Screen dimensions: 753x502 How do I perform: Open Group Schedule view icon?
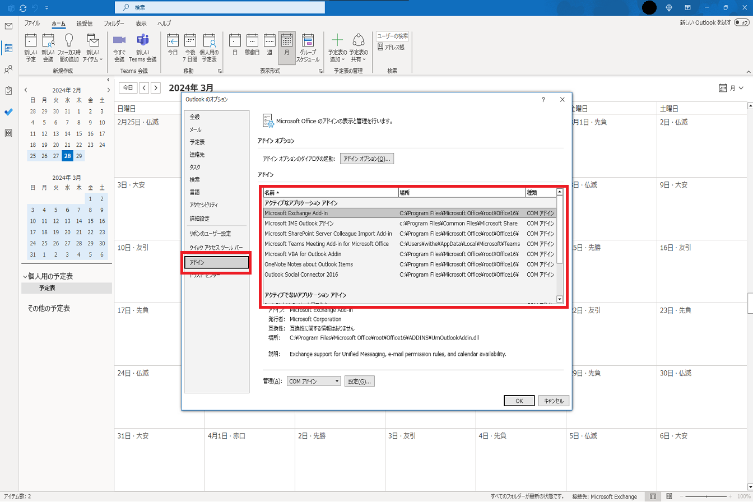point(308,41)
